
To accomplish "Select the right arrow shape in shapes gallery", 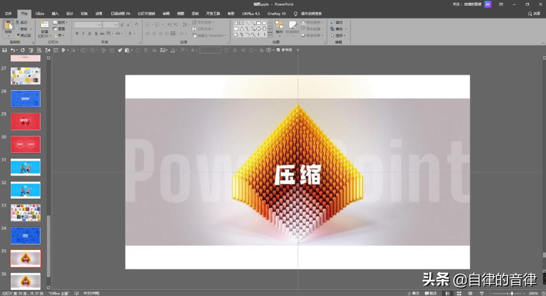I will (258, 29).
